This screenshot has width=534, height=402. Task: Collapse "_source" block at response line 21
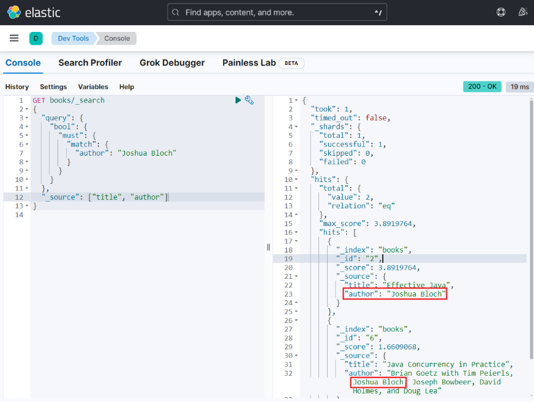tap(296, 276)
